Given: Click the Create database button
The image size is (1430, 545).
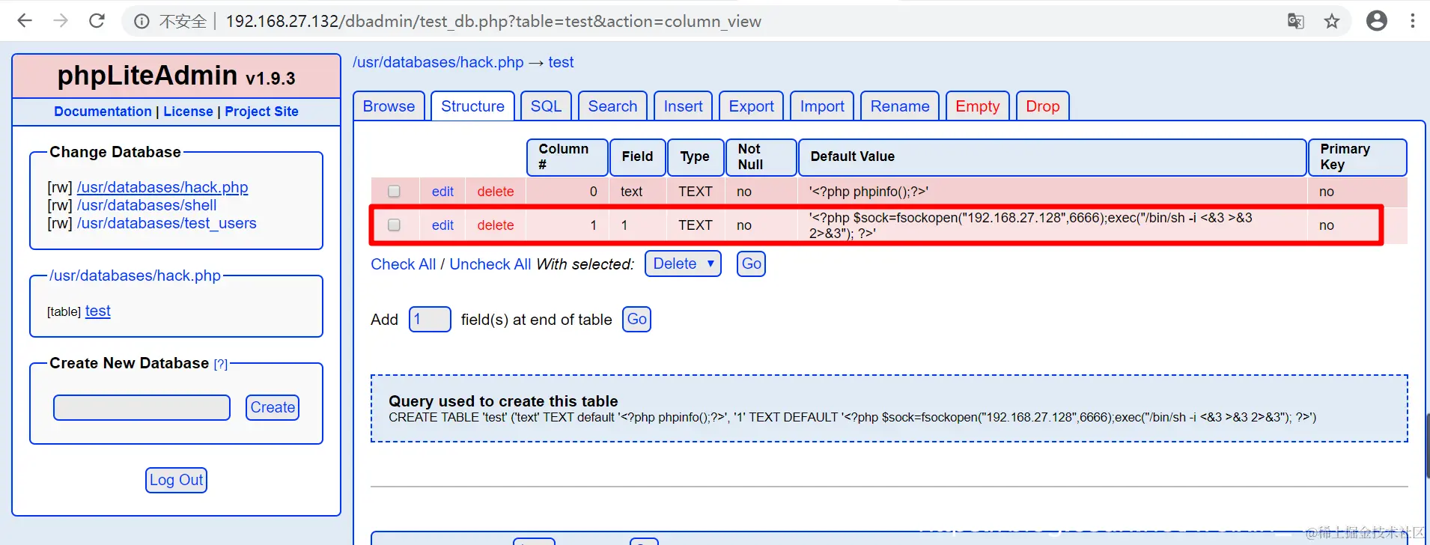Looking at the screenshot, I should 273,407.
